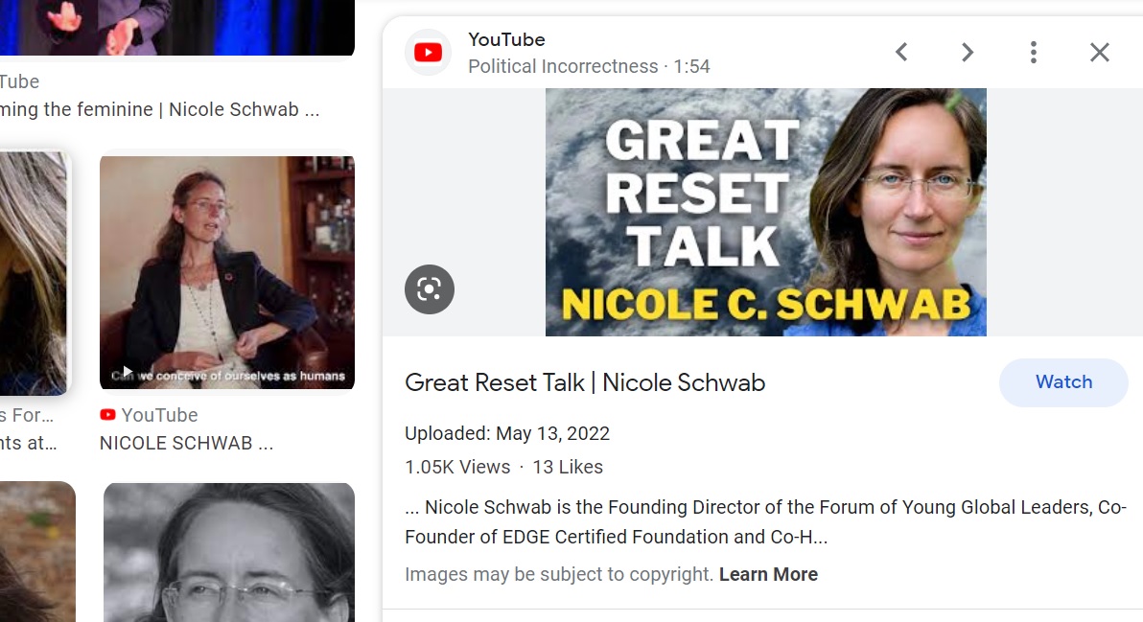Click the YouTube logo in preview header
The width and height of the screenshot is (1143, 622).
pos(428,53)
